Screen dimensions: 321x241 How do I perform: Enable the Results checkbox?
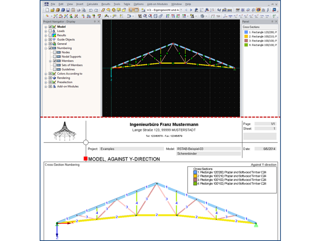[x=50, y=35]
